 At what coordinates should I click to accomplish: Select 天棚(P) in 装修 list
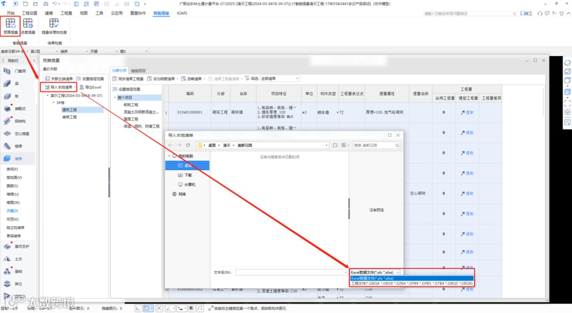point(12,210)
